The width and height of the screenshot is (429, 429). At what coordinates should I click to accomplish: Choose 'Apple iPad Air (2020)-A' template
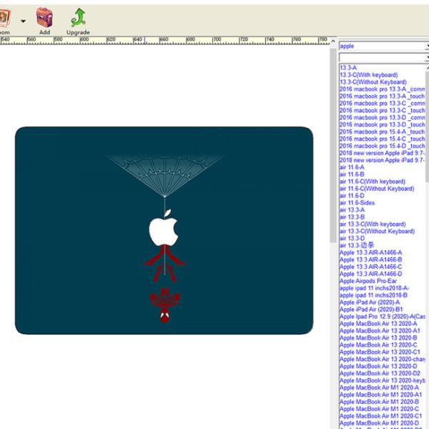pyautogui.click(x=370, y=302)
